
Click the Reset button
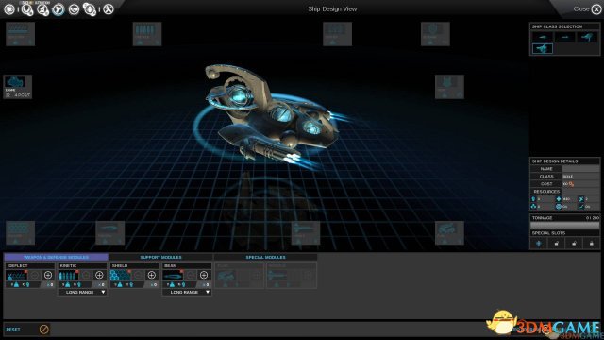pyautogui.click(x=13, y=330)
